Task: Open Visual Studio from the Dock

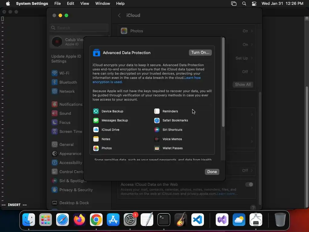Action: [222, 220]
